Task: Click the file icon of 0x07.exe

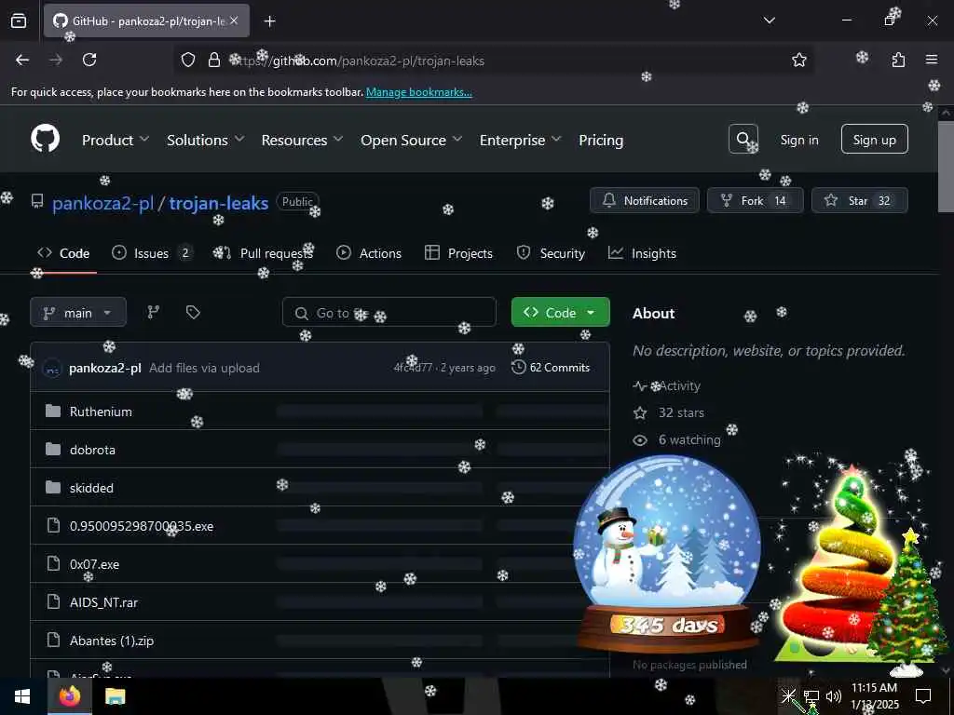Action: 53,563
